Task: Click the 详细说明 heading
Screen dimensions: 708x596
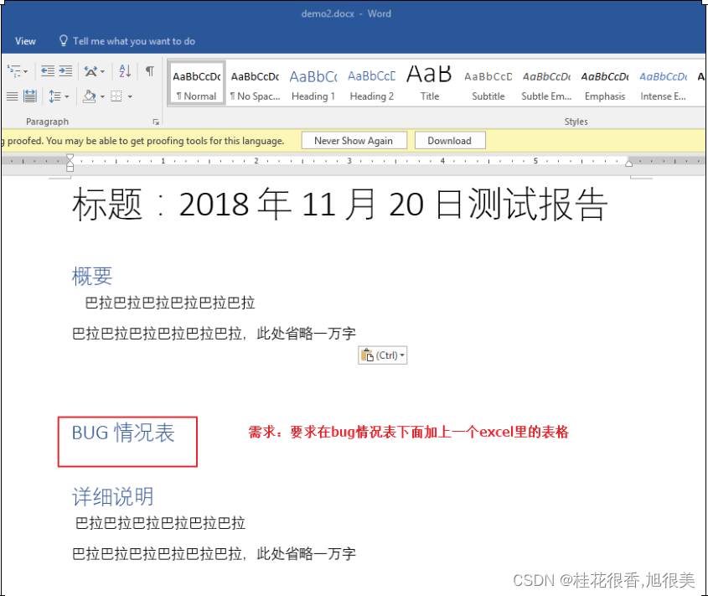Action: 113,497
